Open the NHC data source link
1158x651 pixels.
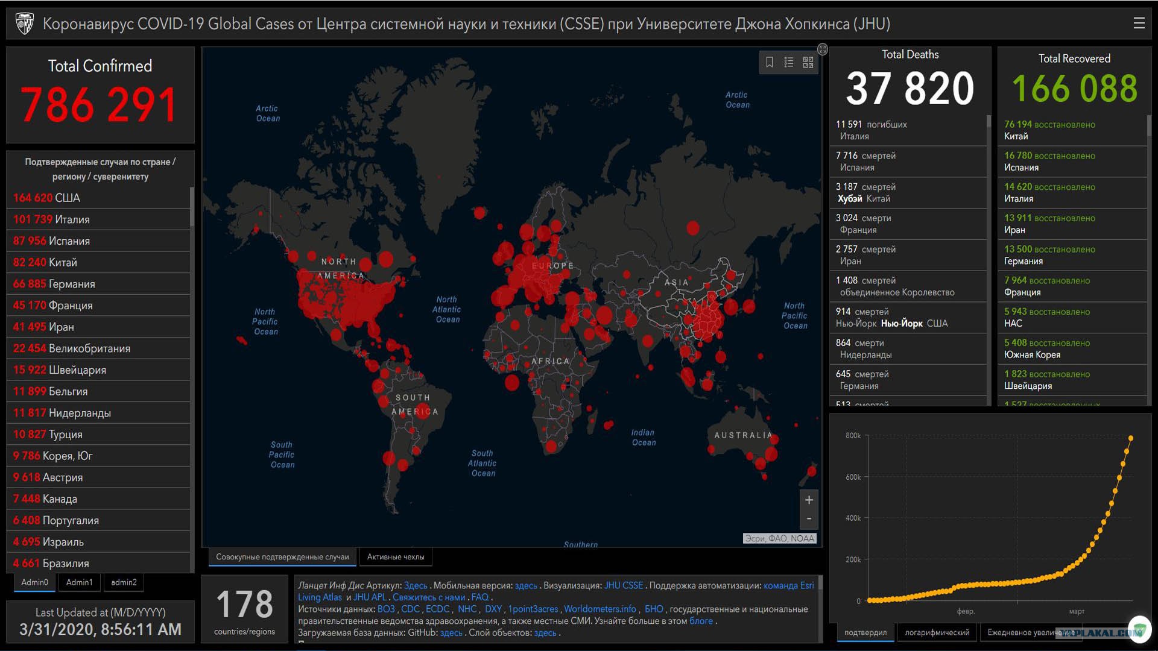(467, 609)
